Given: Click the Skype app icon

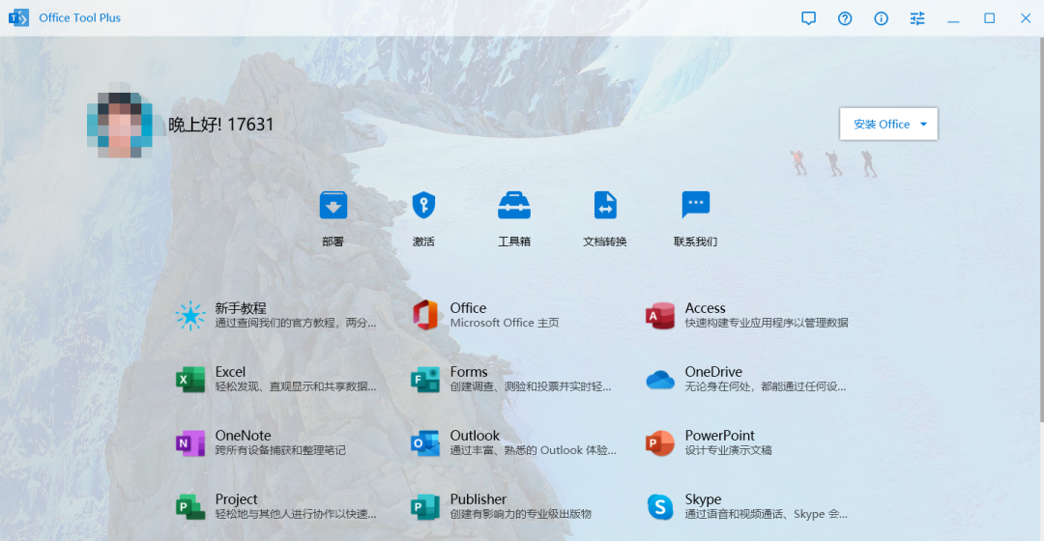Looking at the screenshot, I should [660, 507].
